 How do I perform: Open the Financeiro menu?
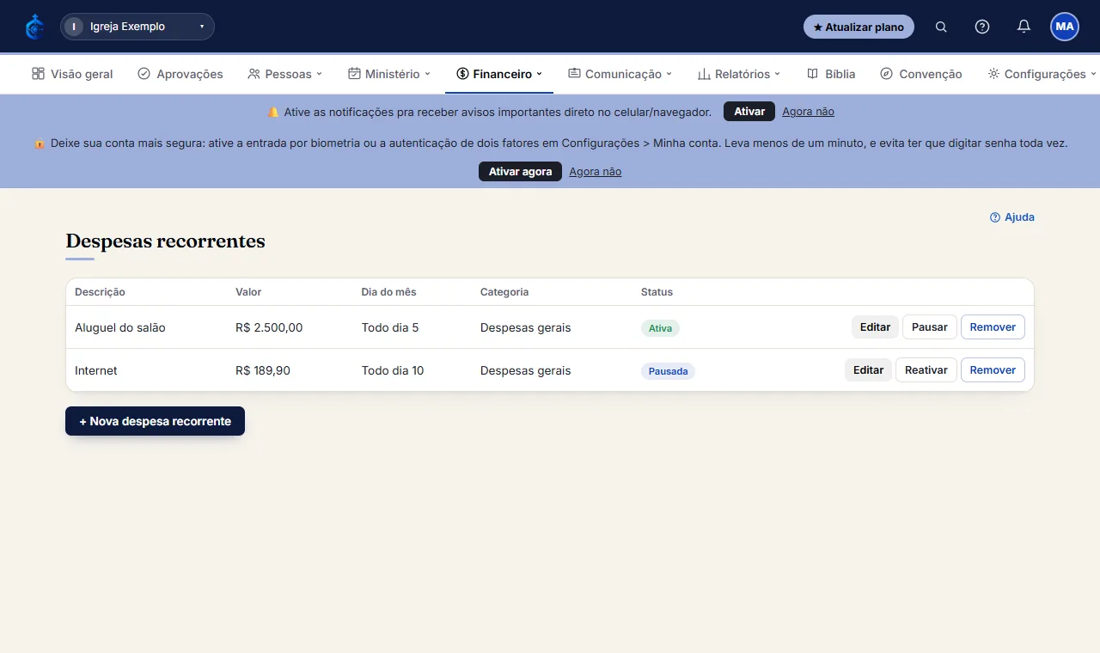[x=499, y=74]
